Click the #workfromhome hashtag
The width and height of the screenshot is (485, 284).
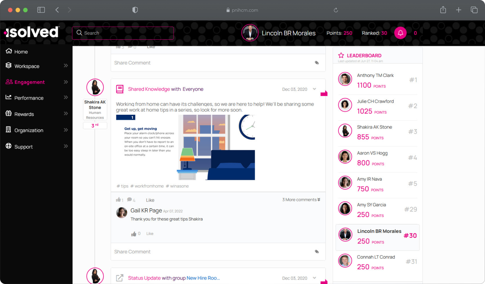tap(147, 186)
